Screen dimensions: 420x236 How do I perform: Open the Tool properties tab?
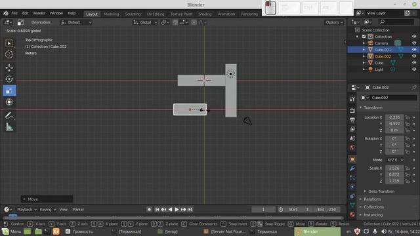point(352,99)
